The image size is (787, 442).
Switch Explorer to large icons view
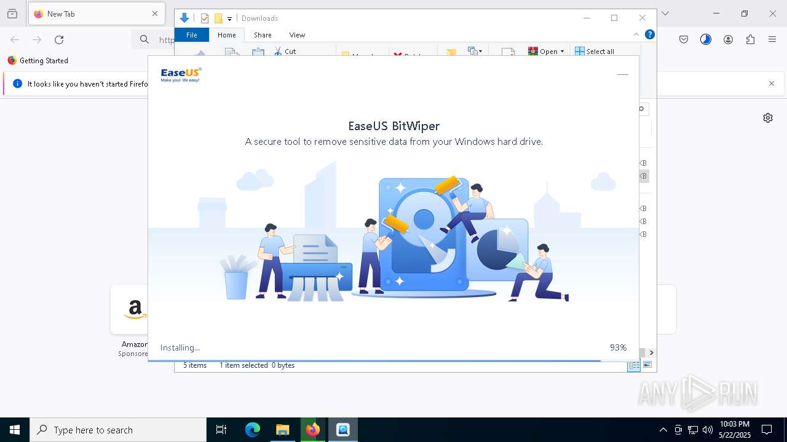pos(647,365)
